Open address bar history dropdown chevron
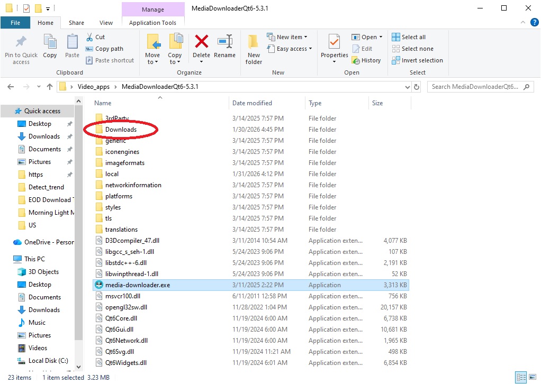 (408, 87)
